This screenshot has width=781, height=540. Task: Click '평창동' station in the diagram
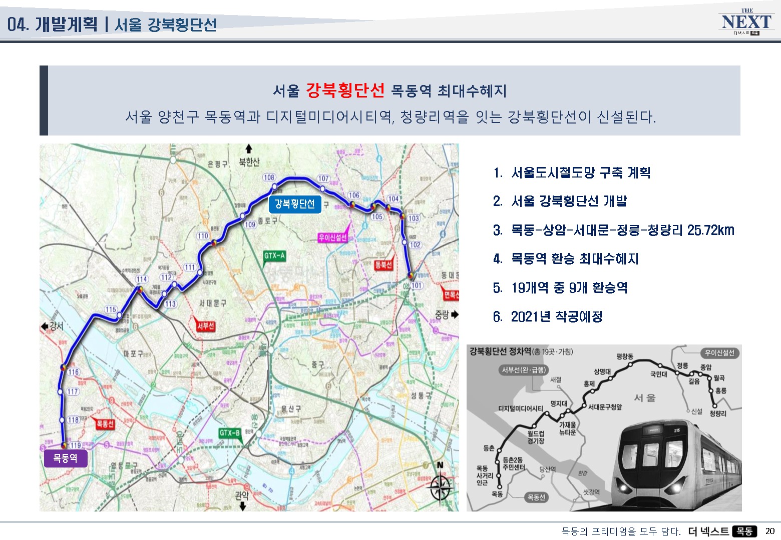coord(625,356)
